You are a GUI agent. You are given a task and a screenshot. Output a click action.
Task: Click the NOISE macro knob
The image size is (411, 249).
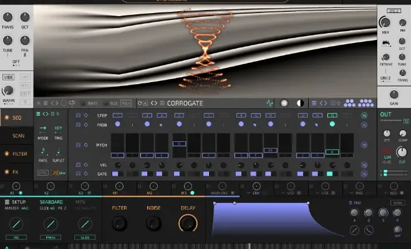[x=153, y=223]
